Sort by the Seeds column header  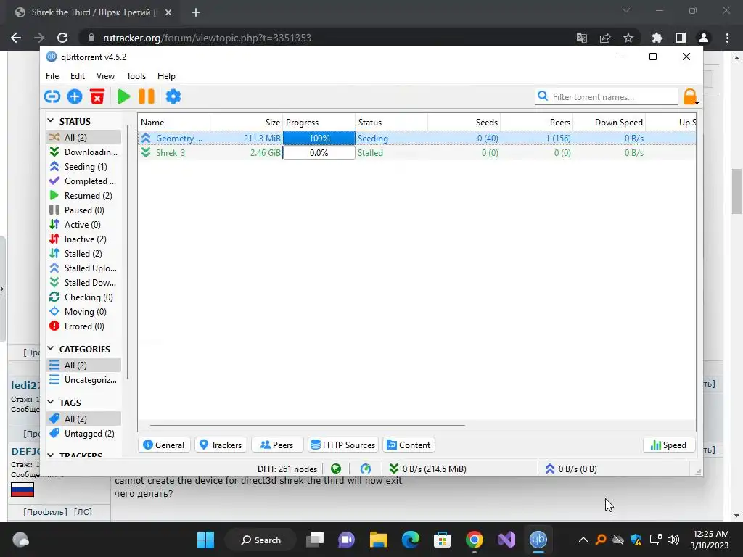pos(464,122)
